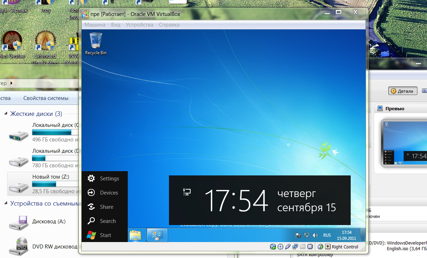Click Show Desktop strip in guest taskbar

pos(363,235)
